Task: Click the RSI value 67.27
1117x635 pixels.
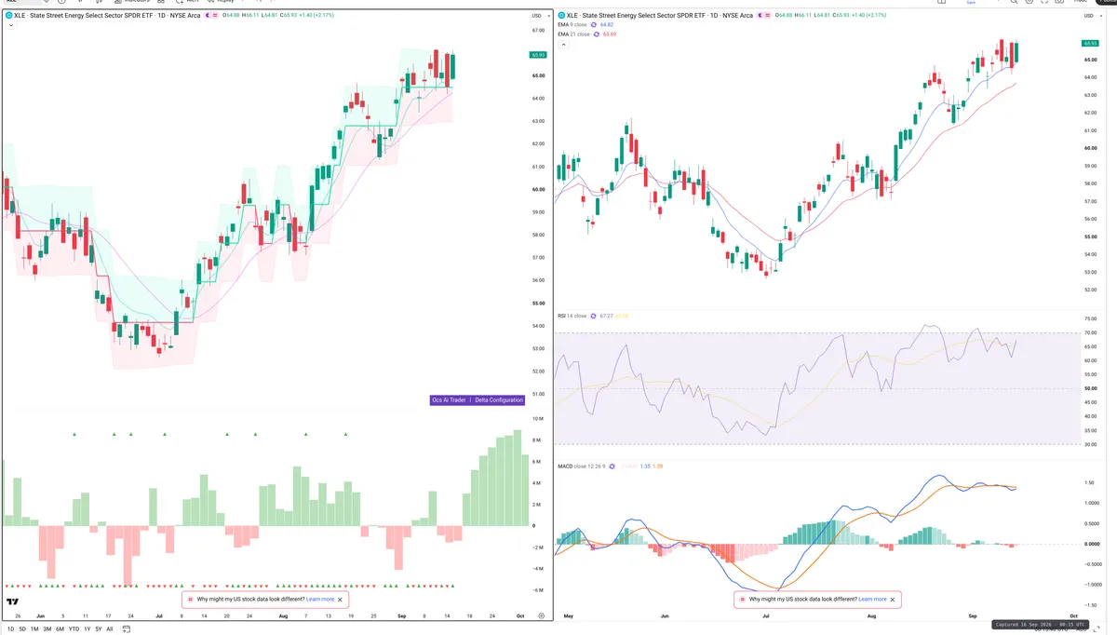Action: (x=605, y=316)
